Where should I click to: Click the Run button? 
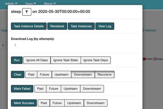(x=17, y=60)
